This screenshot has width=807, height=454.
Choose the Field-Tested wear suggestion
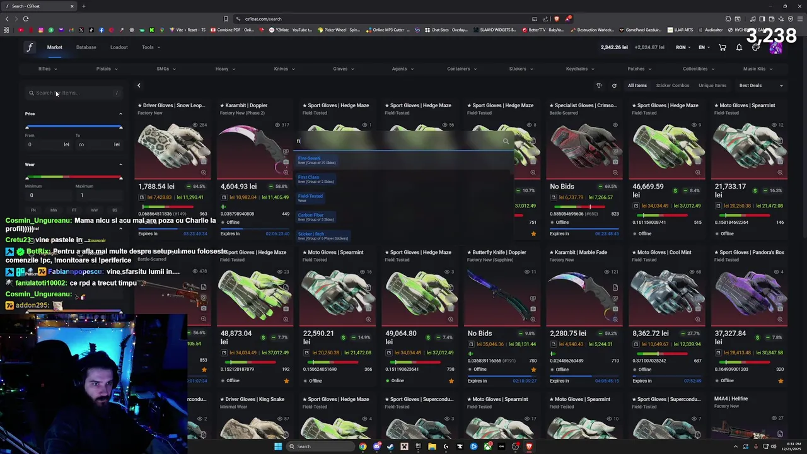(x=403, y=198)
